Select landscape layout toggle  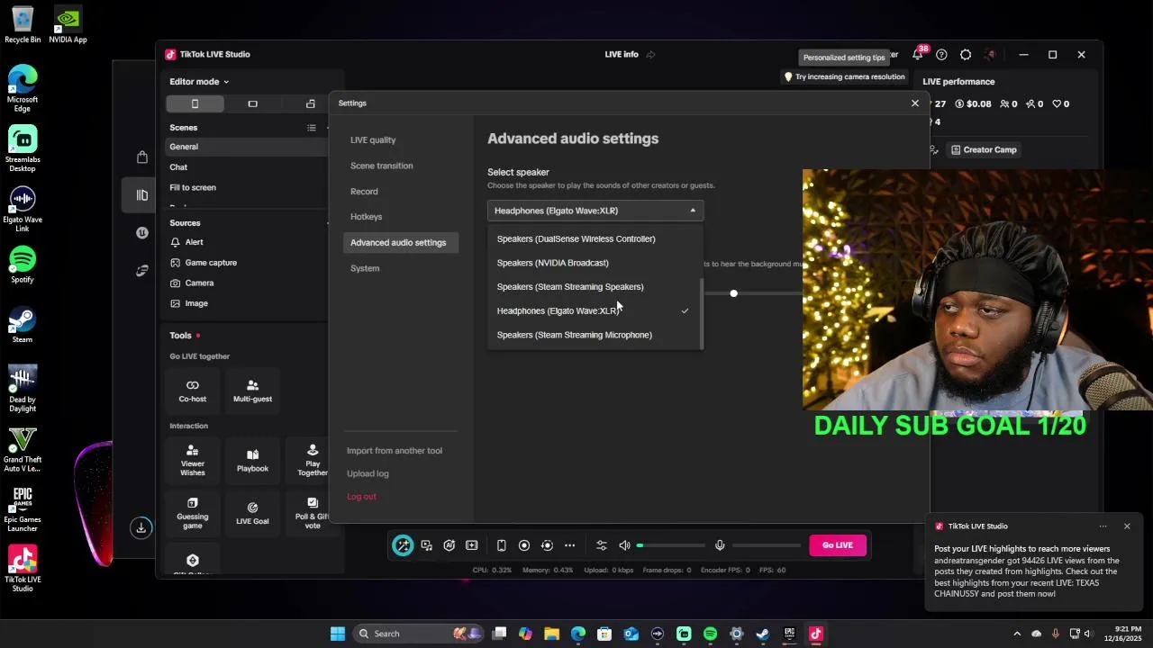(x=252, y=104)
